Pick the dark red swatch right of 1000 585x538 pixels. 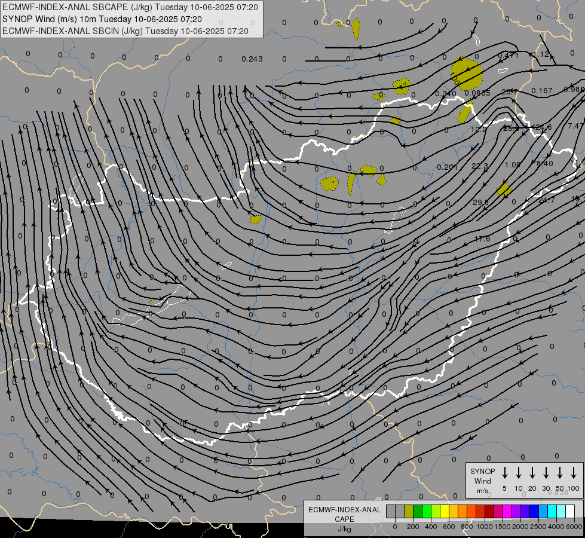click(x=489, y=512)
